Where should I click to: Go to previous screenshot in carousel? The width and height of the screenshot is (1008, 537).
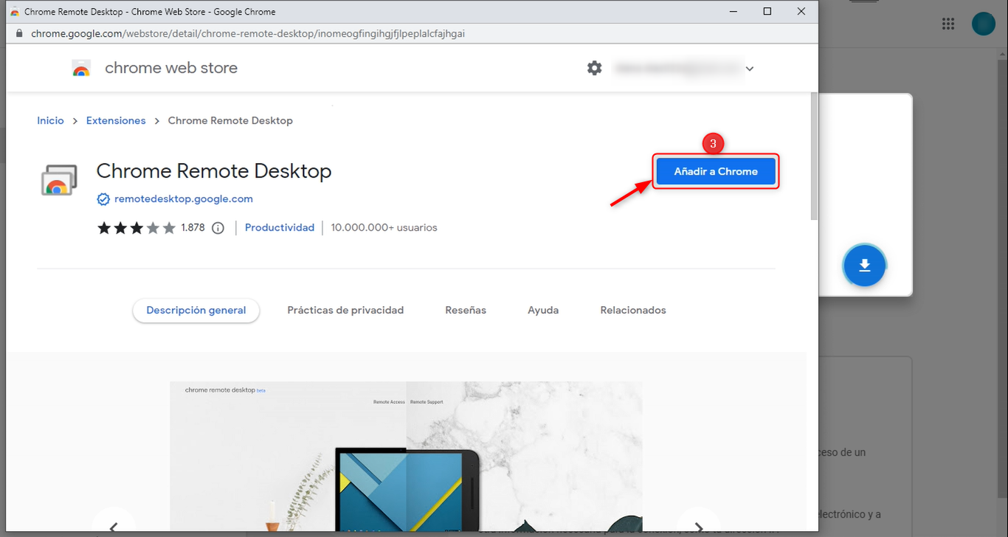tap(114, 525)
